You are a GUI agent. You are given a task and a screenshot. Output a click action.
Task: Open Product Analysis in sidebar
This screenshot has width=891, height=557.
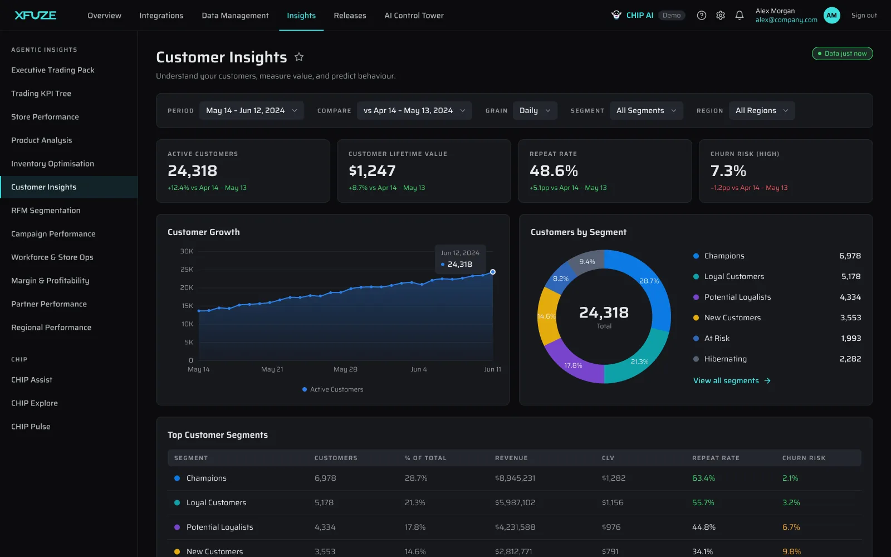point(69,140)
